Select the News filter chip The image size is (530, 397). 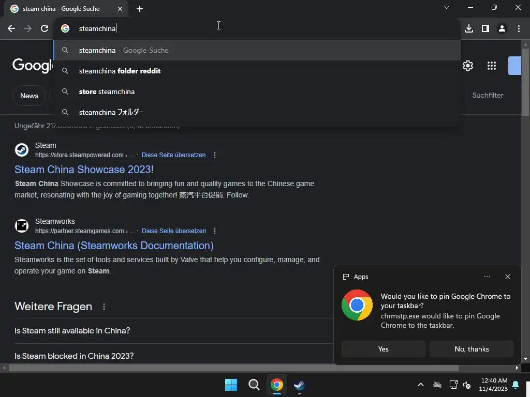pos(29,96)
